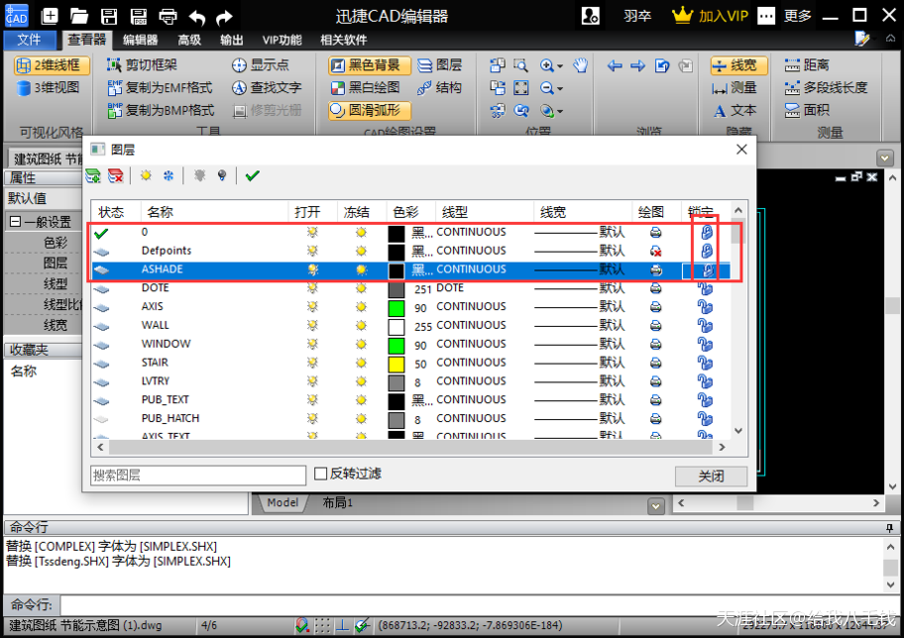904x638 pixels.
Task: Open dropdown arrow beside the Model tabs
Action: [655, 506]
